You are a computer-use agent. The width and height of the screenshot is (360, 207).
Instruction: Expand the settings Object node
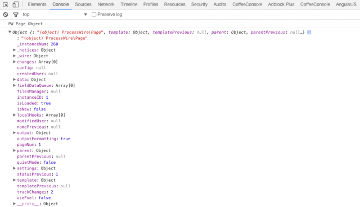click(x=14, y=168)
